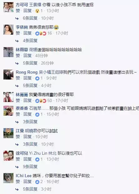139x194 pixels.
Task: Expand the 5条回复 under IChi Lee's comment
Action: tap(30, 189)
